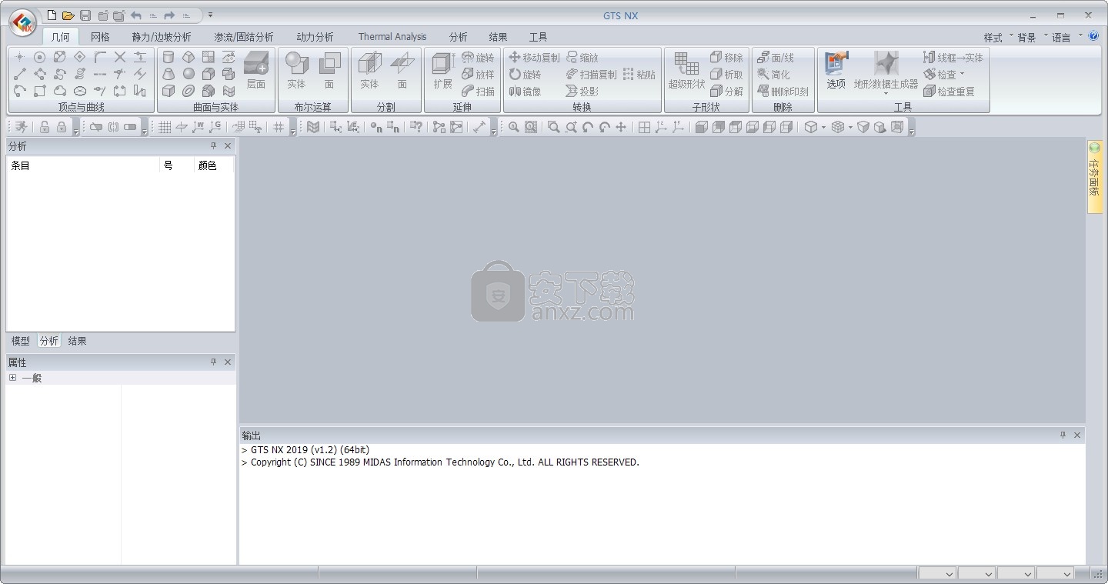
Task: Click the measure distance icon in toolbar
Action: pos(479,127)
